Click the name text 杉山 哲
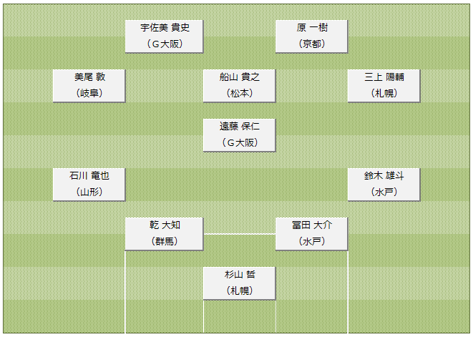 [240, 275]
